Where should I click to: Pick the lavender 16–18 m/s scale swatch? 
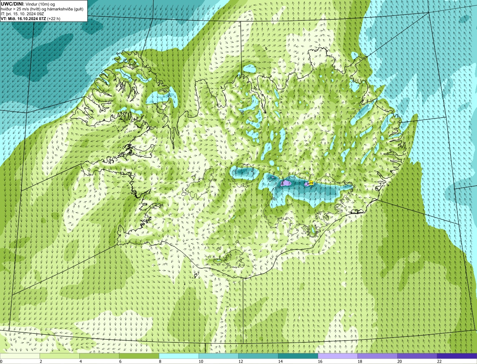[x=338, y=356]
